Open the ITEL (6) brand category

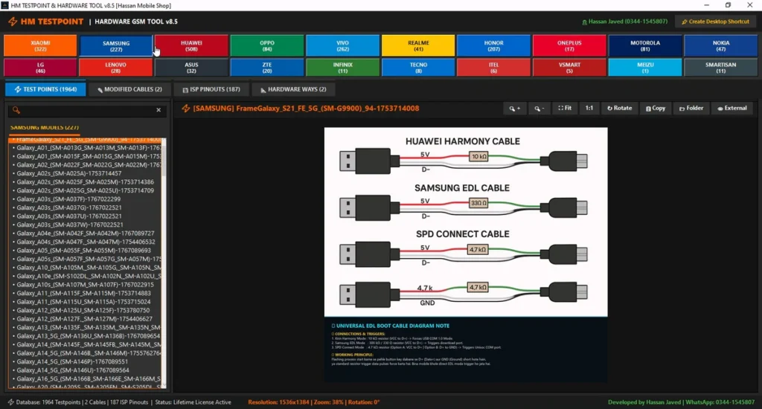pyautogui.click(x=494, y=68)
